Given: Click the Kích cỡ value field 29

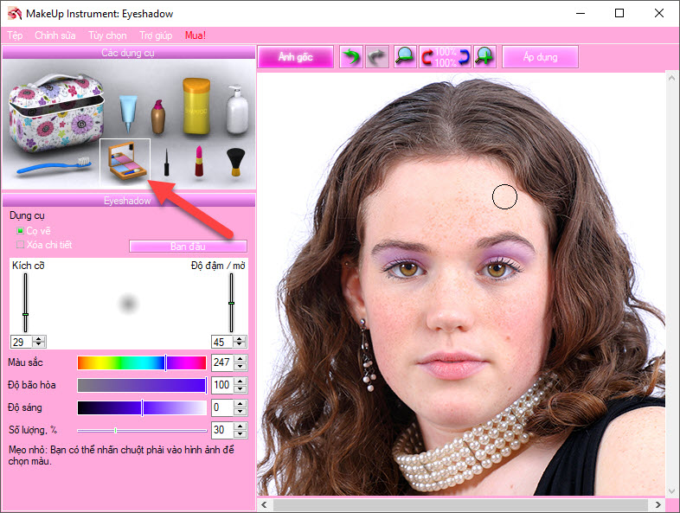Looking at the screenshot, I should [x=22, y=342].
